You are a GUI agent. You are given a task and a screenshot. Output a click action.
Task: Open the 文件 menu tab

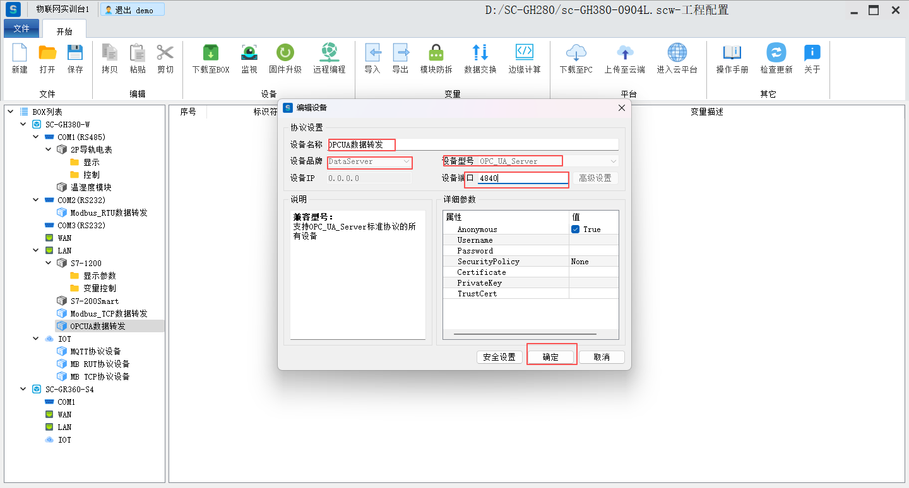pos(21,29)
